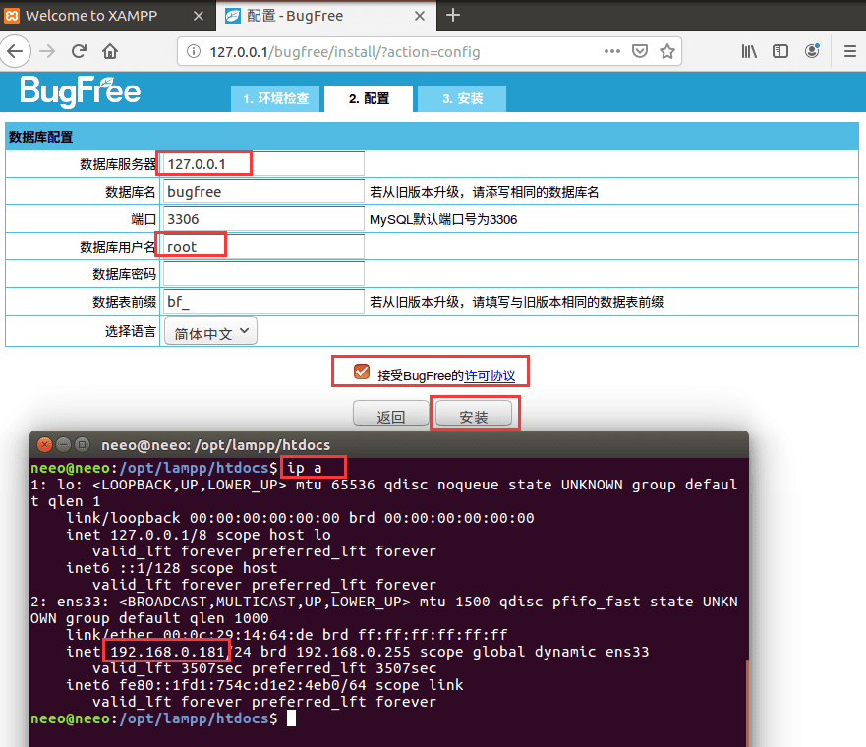This screenshot has height=747, width=866.
Task: Go to step 3. 安装 tab
Action: (462, 99)
